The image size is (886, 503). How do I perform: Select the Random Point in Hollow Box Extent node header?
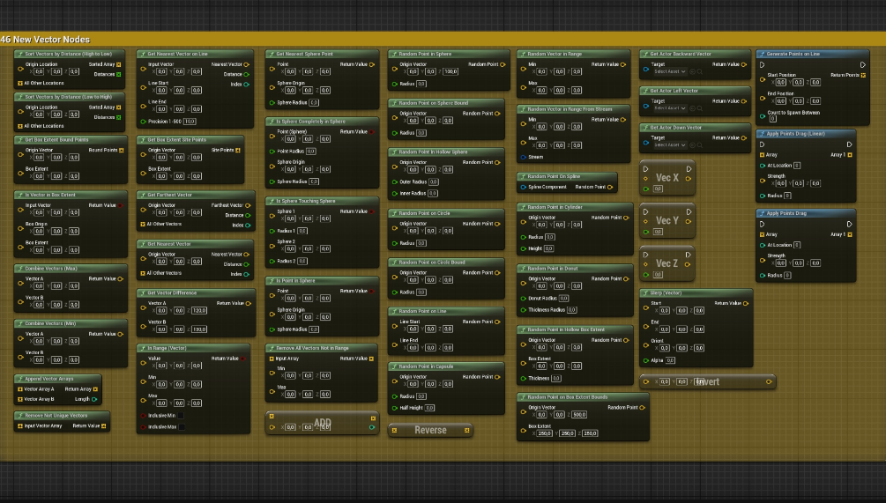(575, 329)
